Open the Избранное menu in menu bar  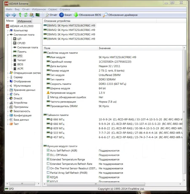coord(39,9)
